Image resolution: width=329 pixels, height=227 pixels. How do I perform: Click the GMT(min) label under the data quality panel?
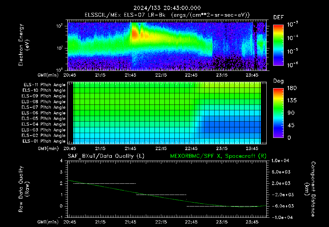[x=48, y=222]
